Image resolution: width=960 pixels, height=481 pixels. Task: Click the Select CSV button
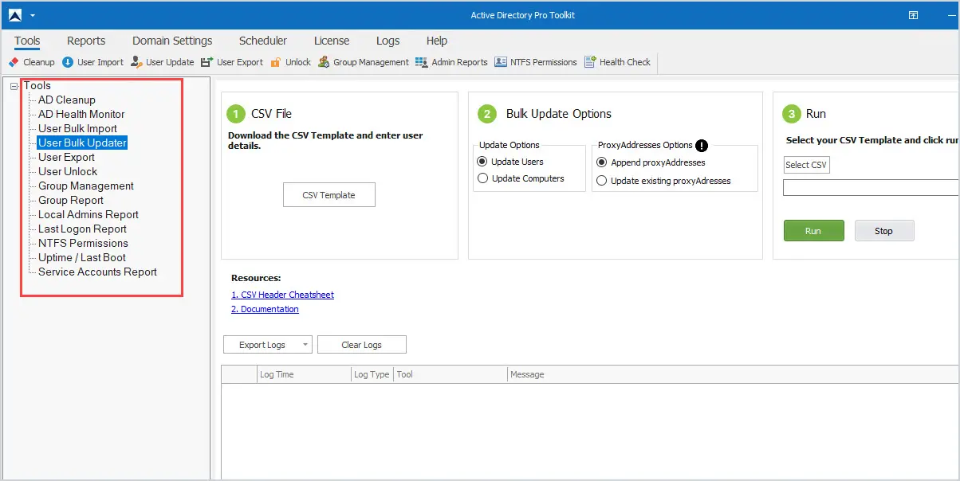click(x=806, y=165)
